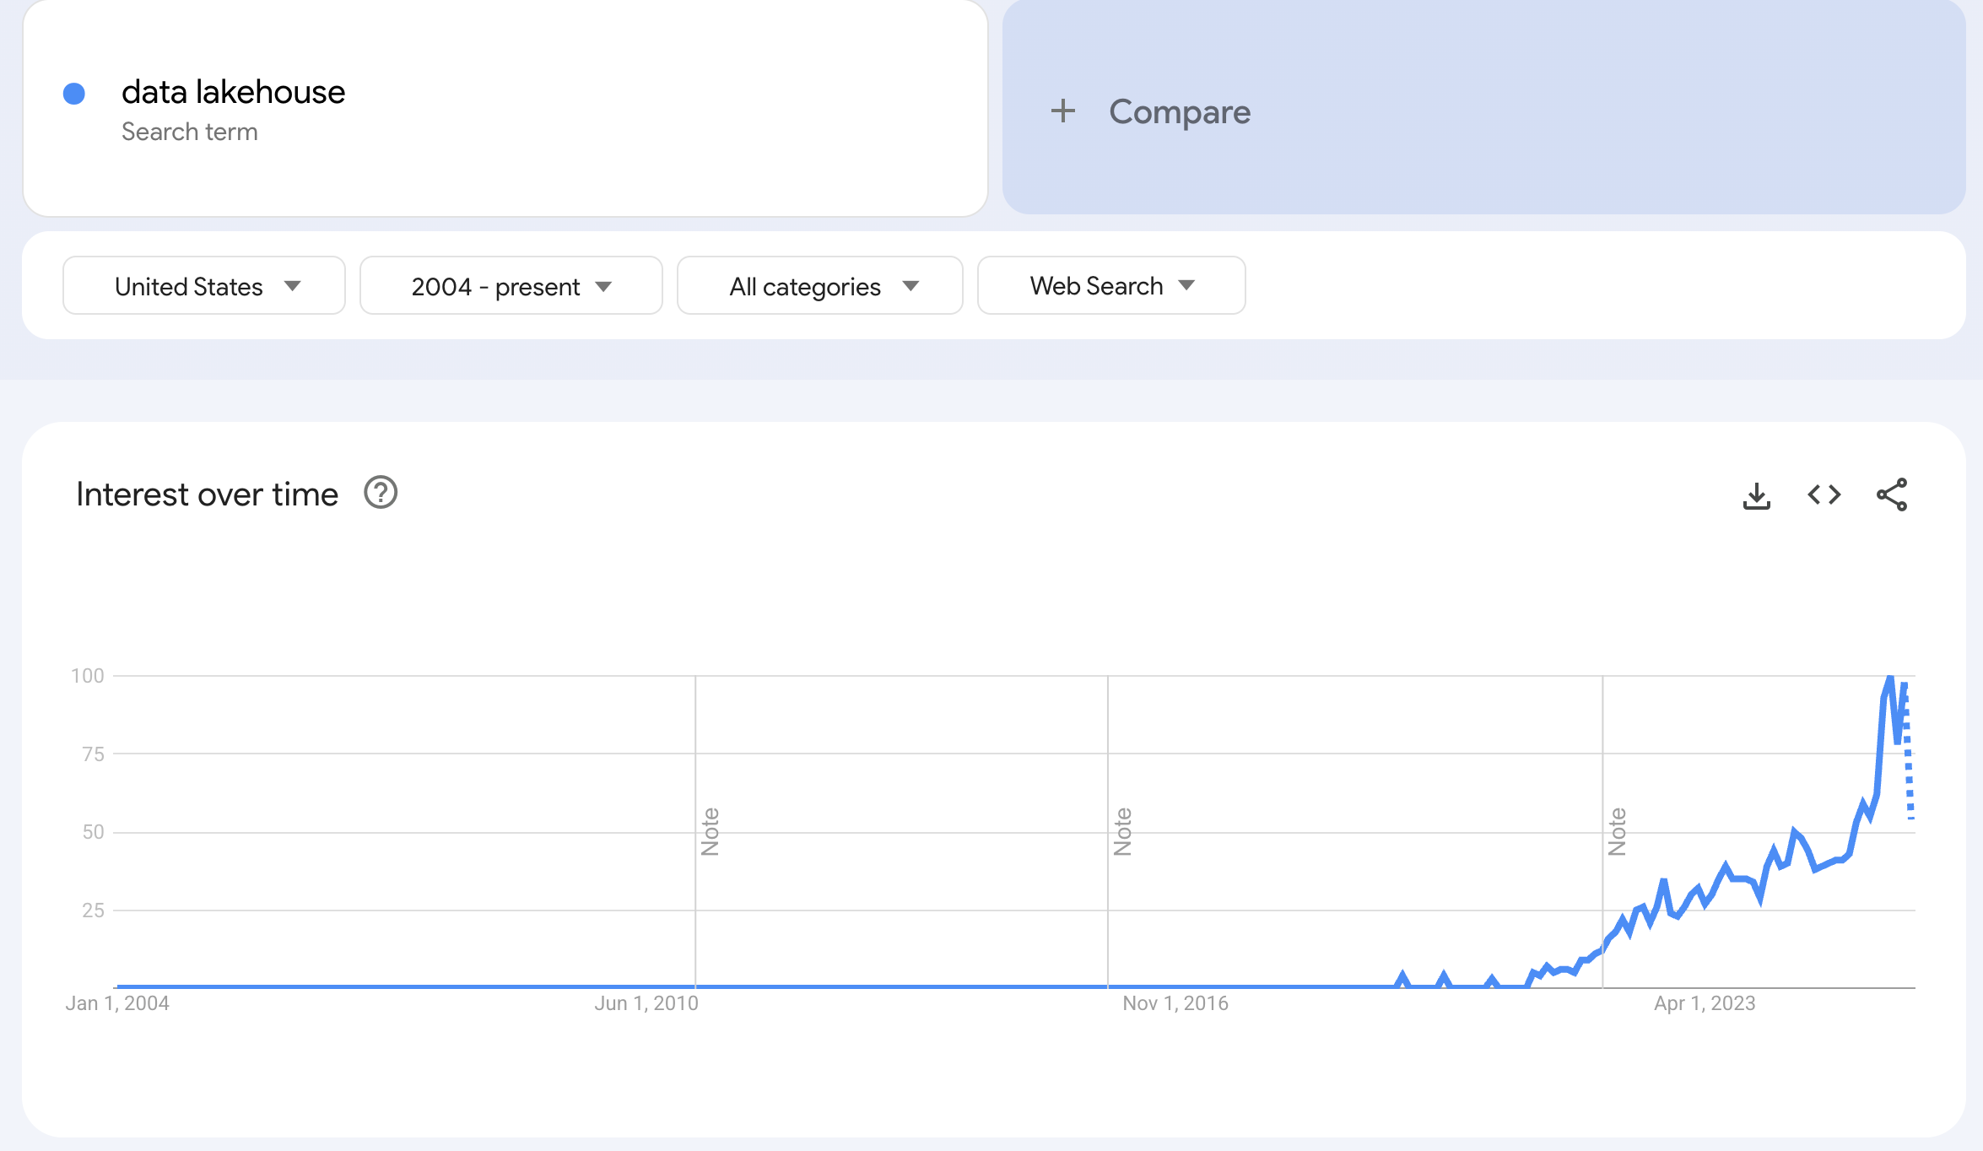Click the blue dot beside data lakehouse
The height and width of the screenshot is (1151, 1983).
[x=74, y=93]
